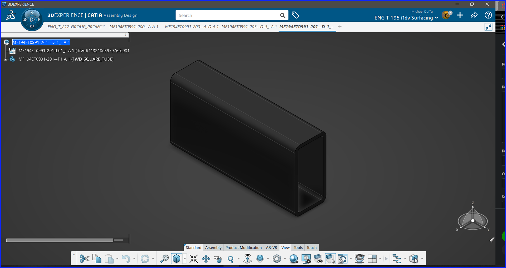Open the MF194ET0991-203--D-3 tab
The width and height of the screenshot is (506, 268).
point(249,27)
